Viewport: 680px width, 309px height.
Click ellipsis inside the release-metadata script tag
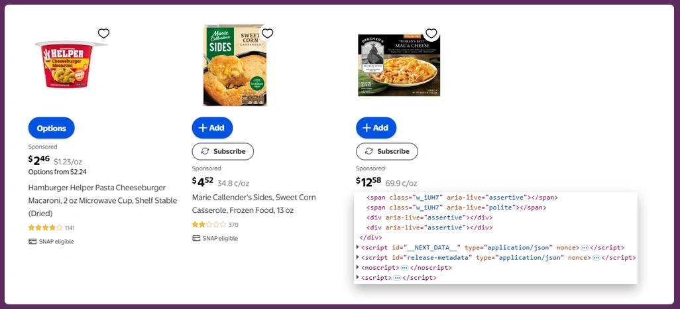(595, 257)
